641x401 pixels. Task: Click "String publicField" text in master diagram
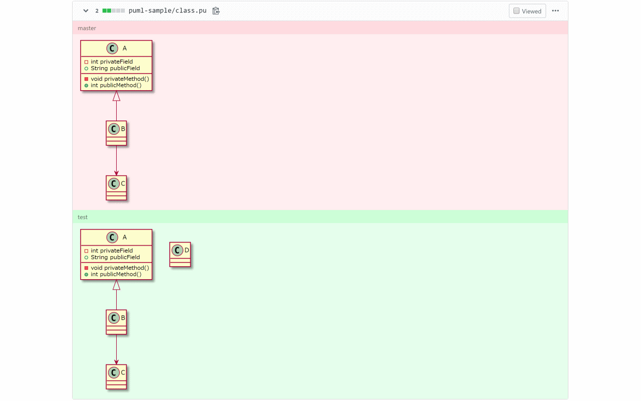115,68
